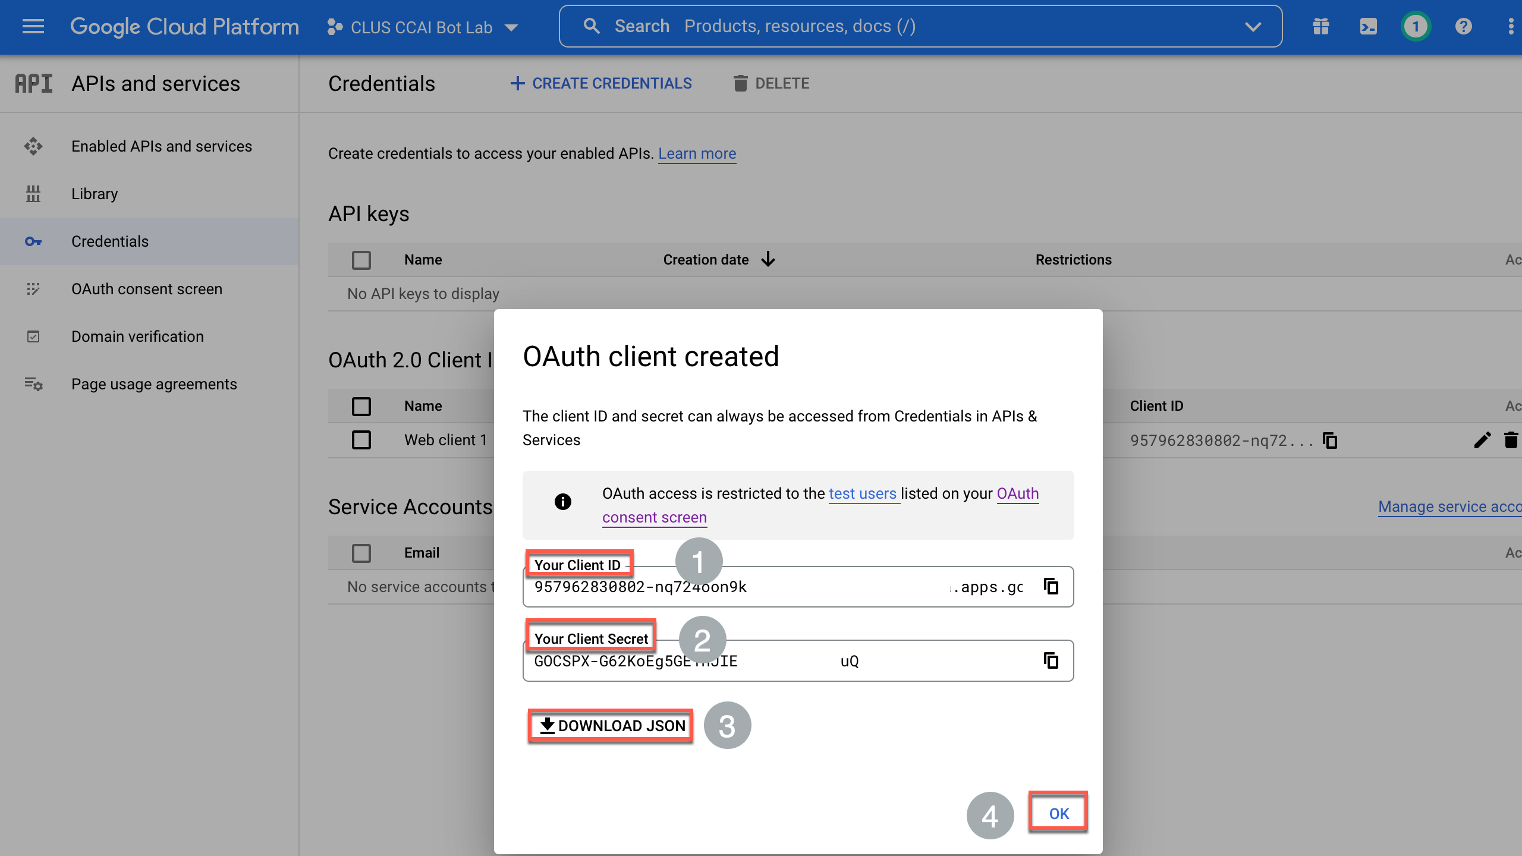Click the Client ID column header
Screen dimensions: 1522x856
tap(1156, 406)
